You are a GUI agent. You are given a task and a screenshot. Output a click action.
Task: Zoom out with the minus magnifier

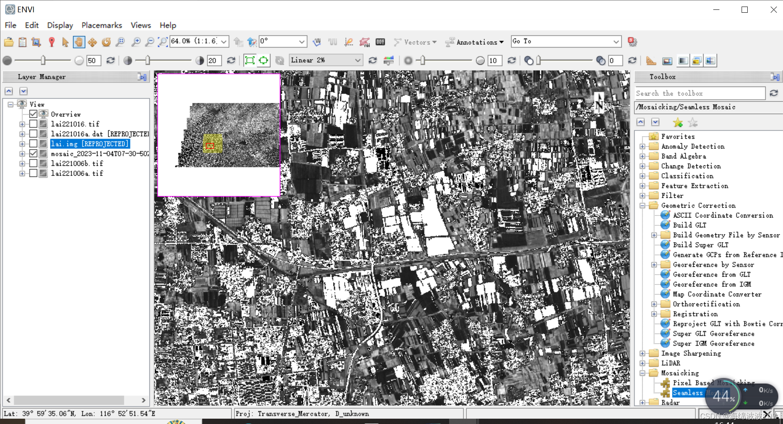pyautogui.click(x=149, y=42)
